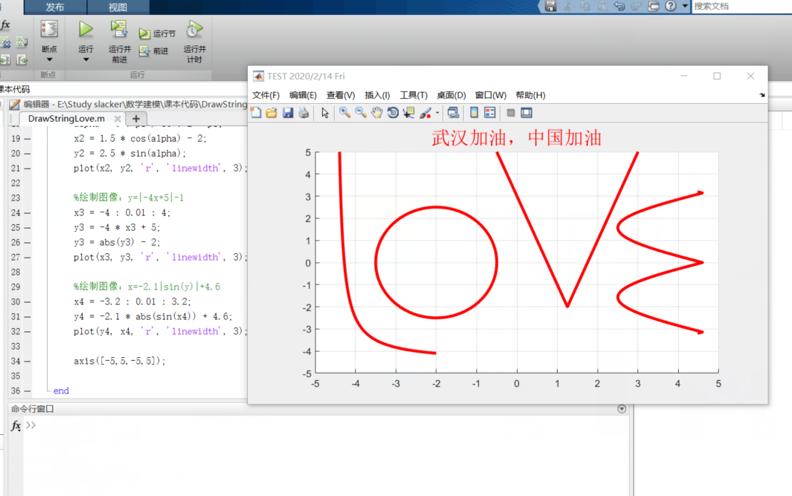Activate the Rotate 3D tool
Viewport: 792px width, 496px height.
[x=392, y=113]
